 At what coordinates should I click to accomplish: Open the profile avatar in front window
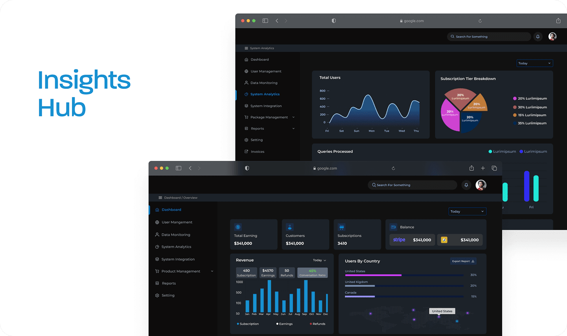(481, 185)
